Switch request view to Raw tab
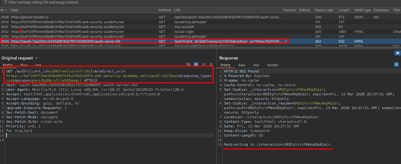This screenshot has height=164, width=401. pyautogui.click(x=24, y=65)
